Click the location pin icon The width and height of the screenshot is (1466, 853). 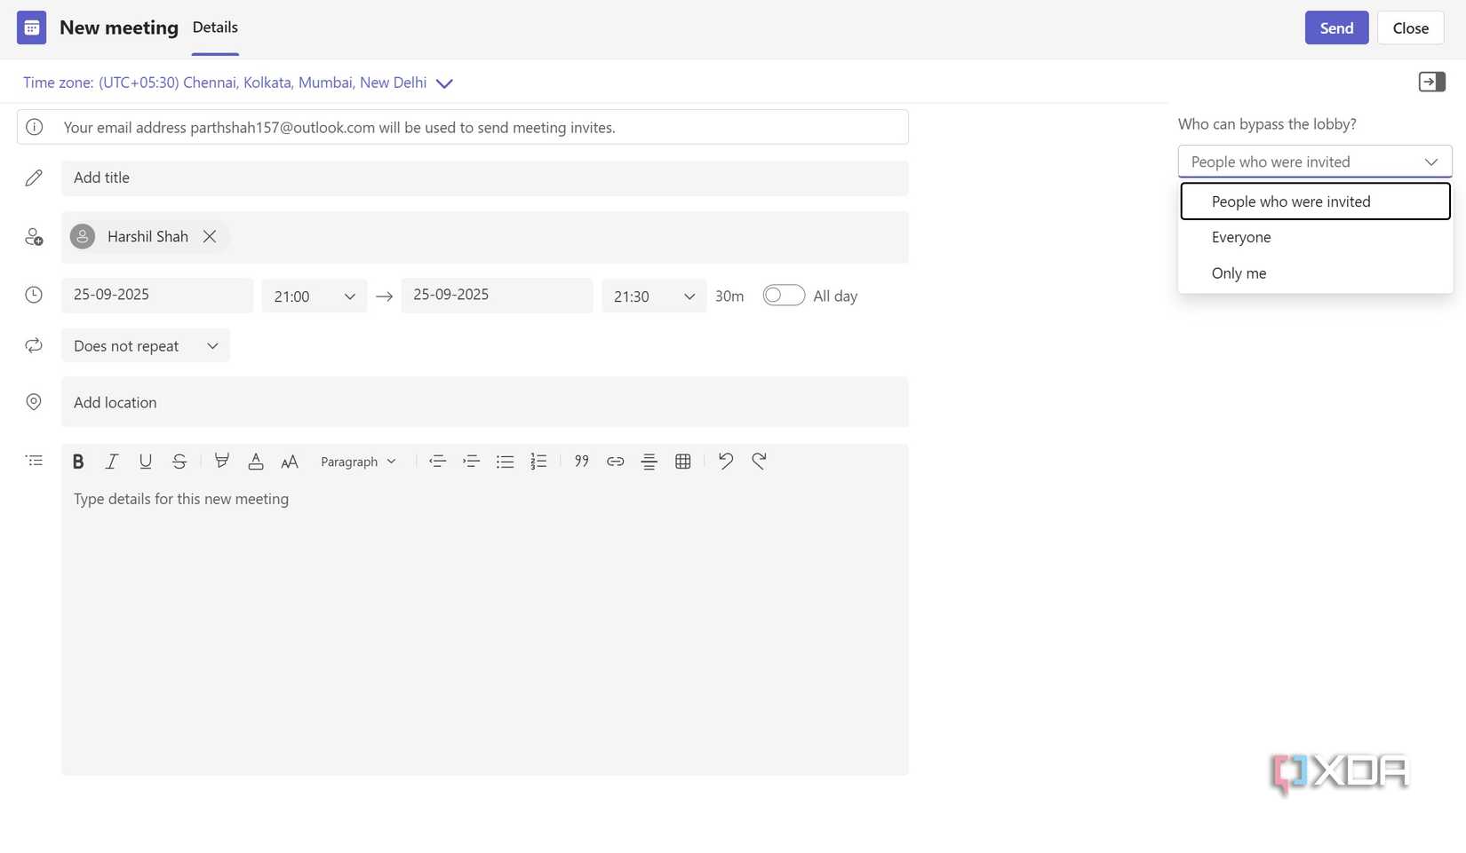coord(34,402)
